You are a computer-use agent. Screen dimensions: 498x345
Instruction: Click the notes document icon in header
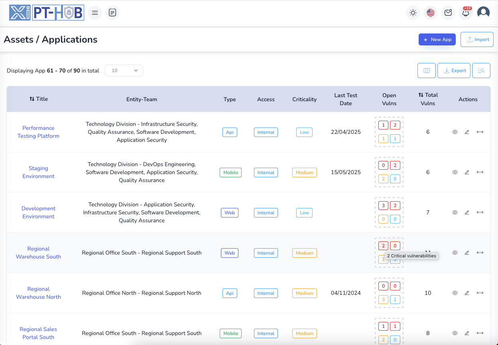[112, 13]
